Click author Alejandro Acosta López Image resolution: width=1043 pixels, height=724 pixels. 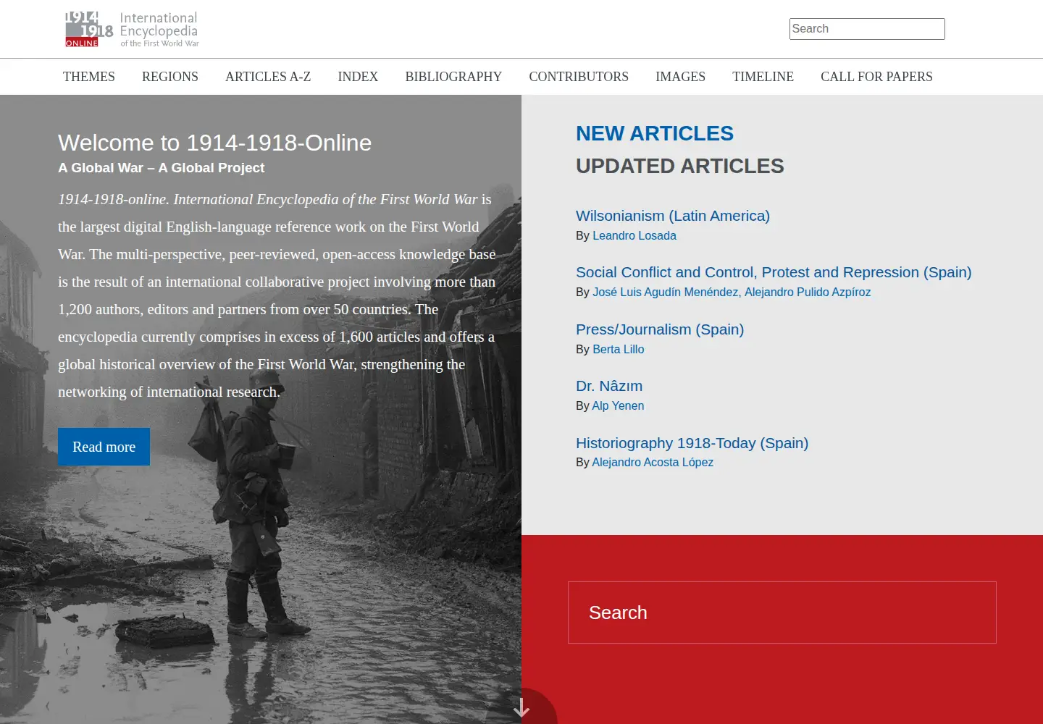[653, 462]
